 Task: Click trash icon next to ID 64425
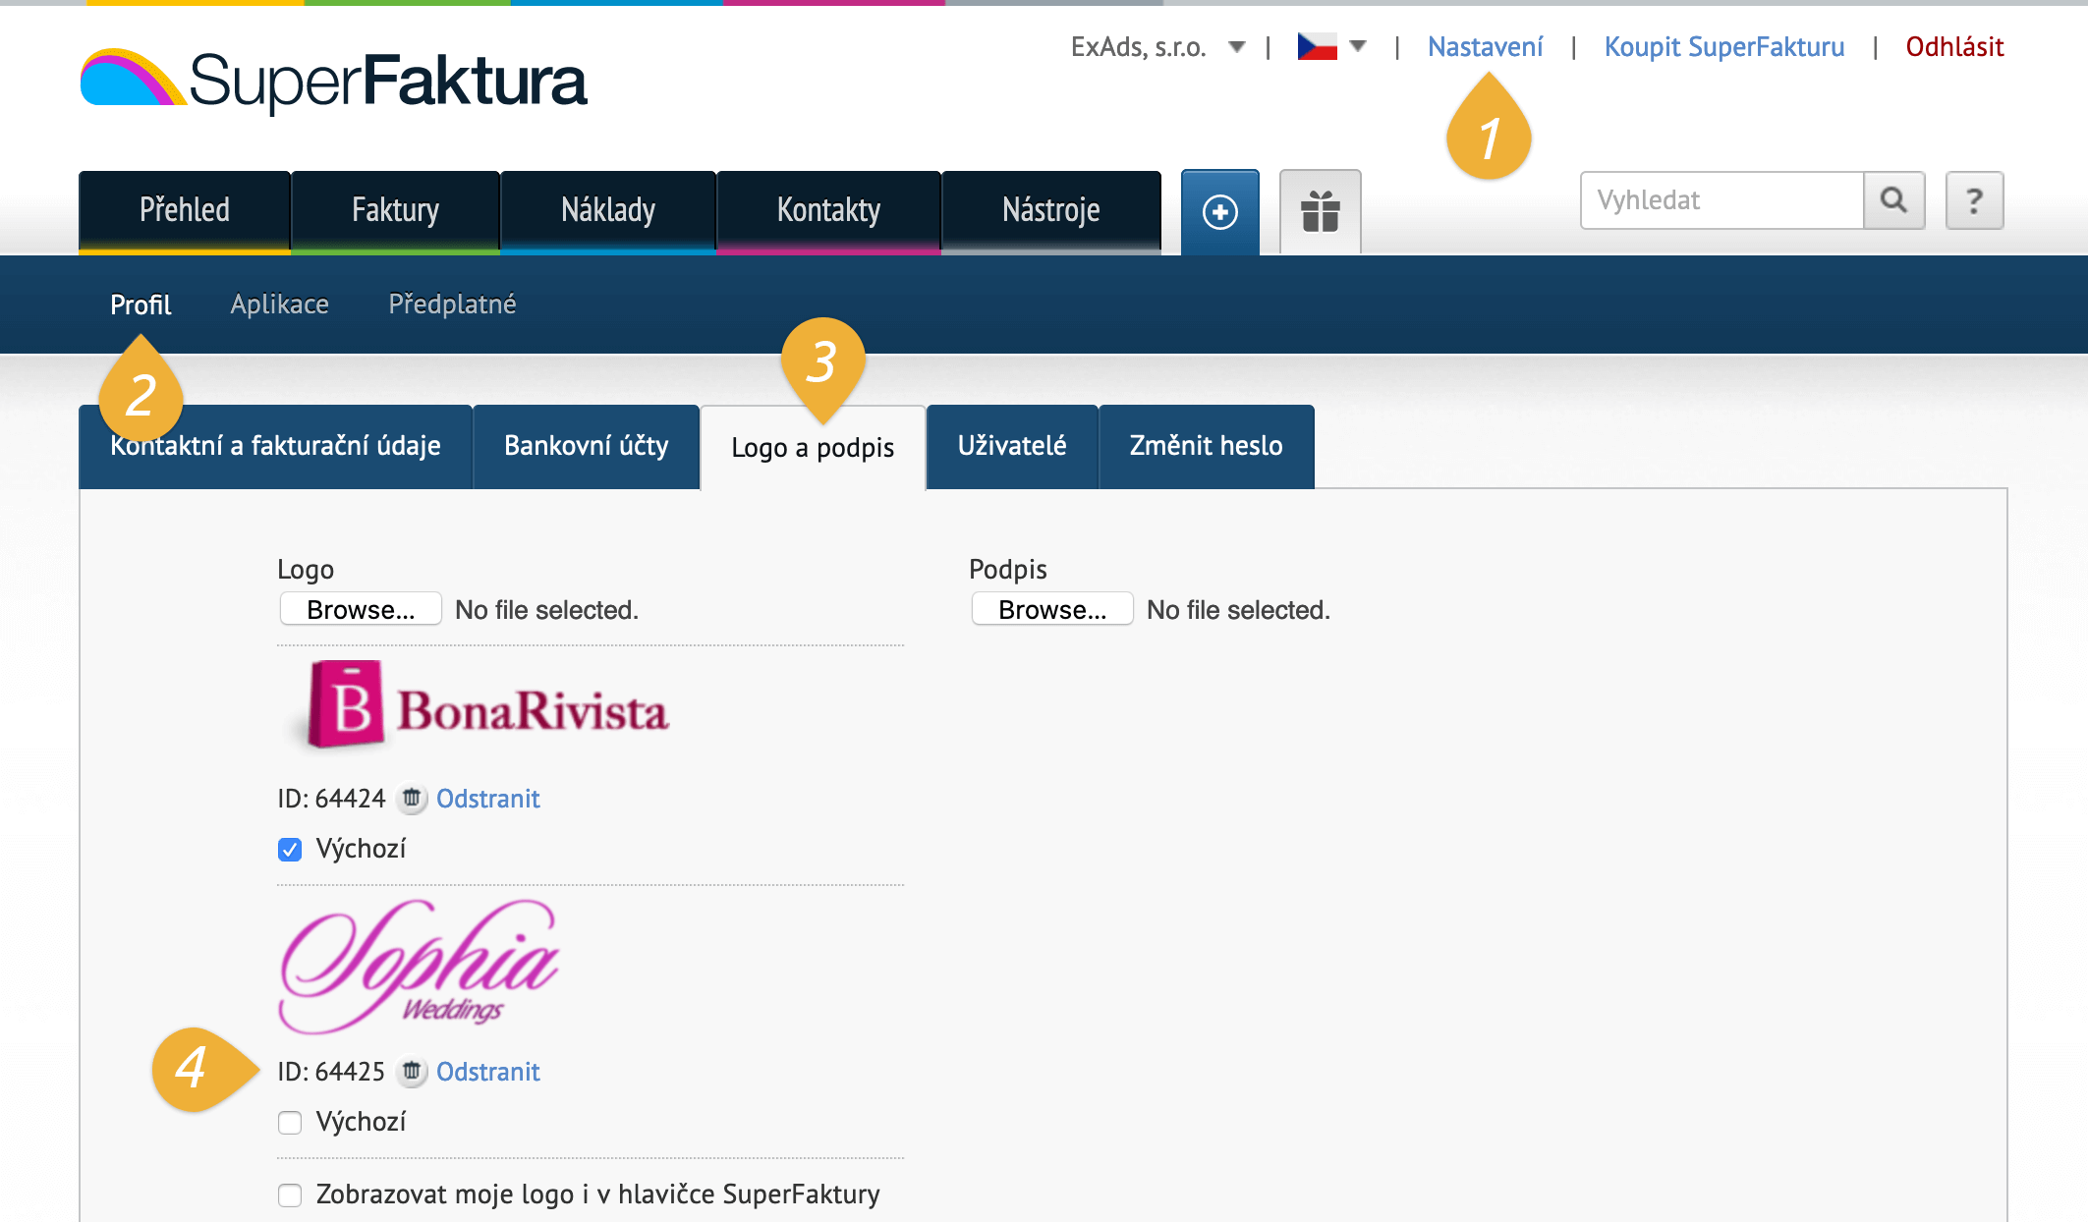point(412,1072)
